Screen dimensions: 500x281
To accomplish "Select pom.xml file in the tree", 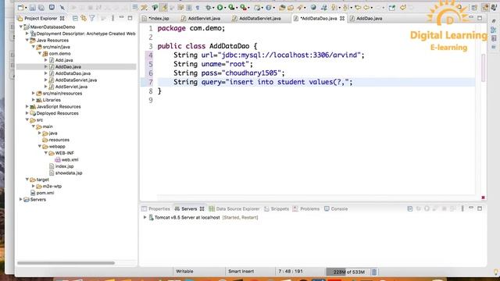I will 45,193.
